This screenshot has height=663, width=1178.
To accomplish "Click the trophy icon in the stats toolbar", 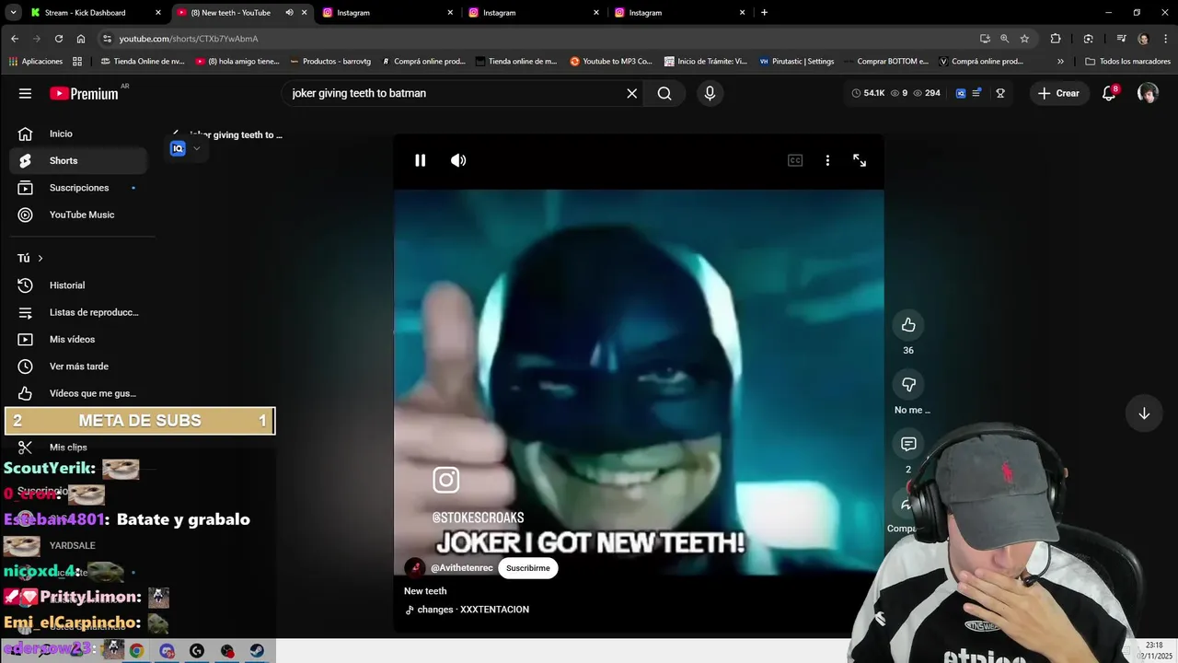I will pos(1000,93).
